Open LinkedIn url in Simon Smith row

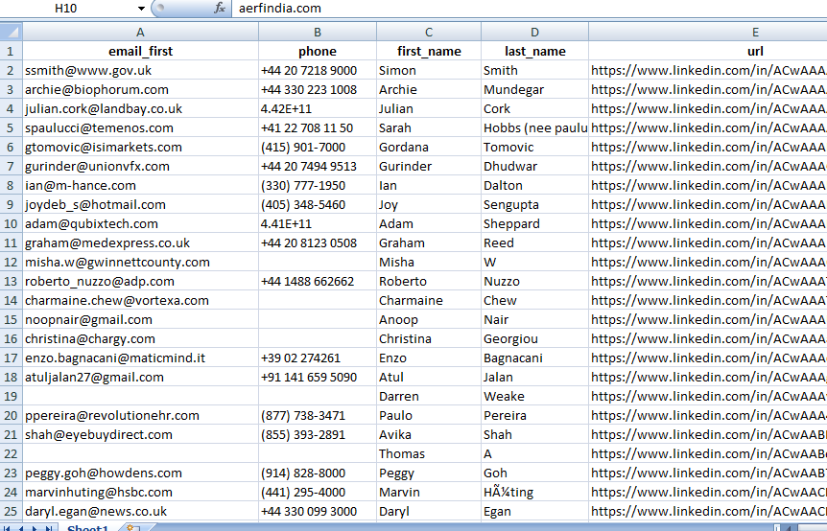coord(708,71)
